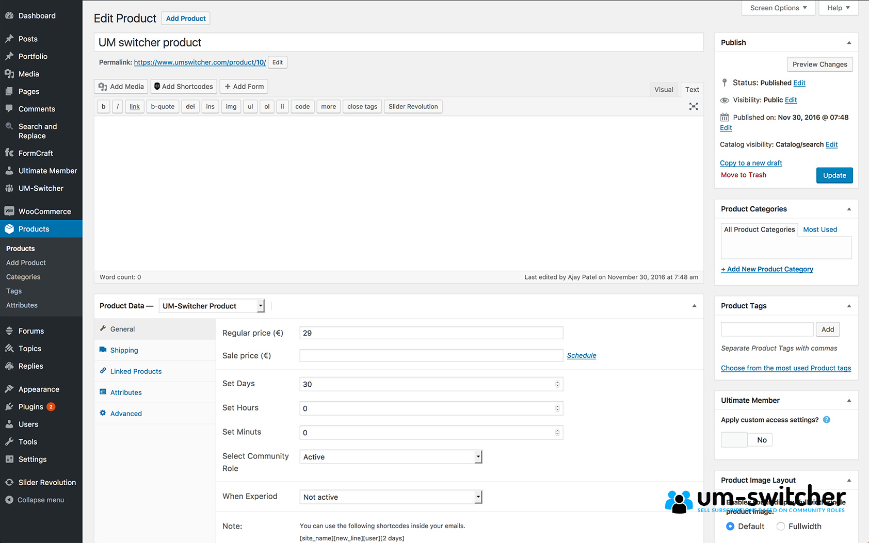Click the Product Tags input field
This screenshot has height=543, width=869.
click(767, 329)
